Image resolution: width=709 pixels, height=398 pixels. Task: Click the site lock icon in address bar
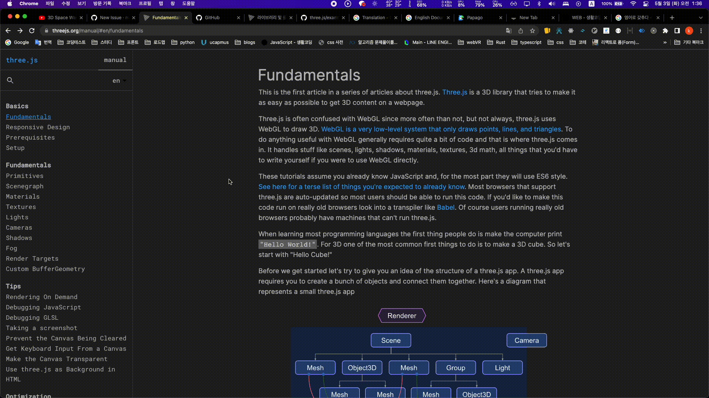[47, 31]
